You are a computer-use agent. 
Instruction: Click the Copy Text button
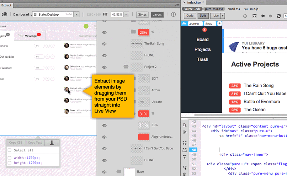click(x=35, y=143)
